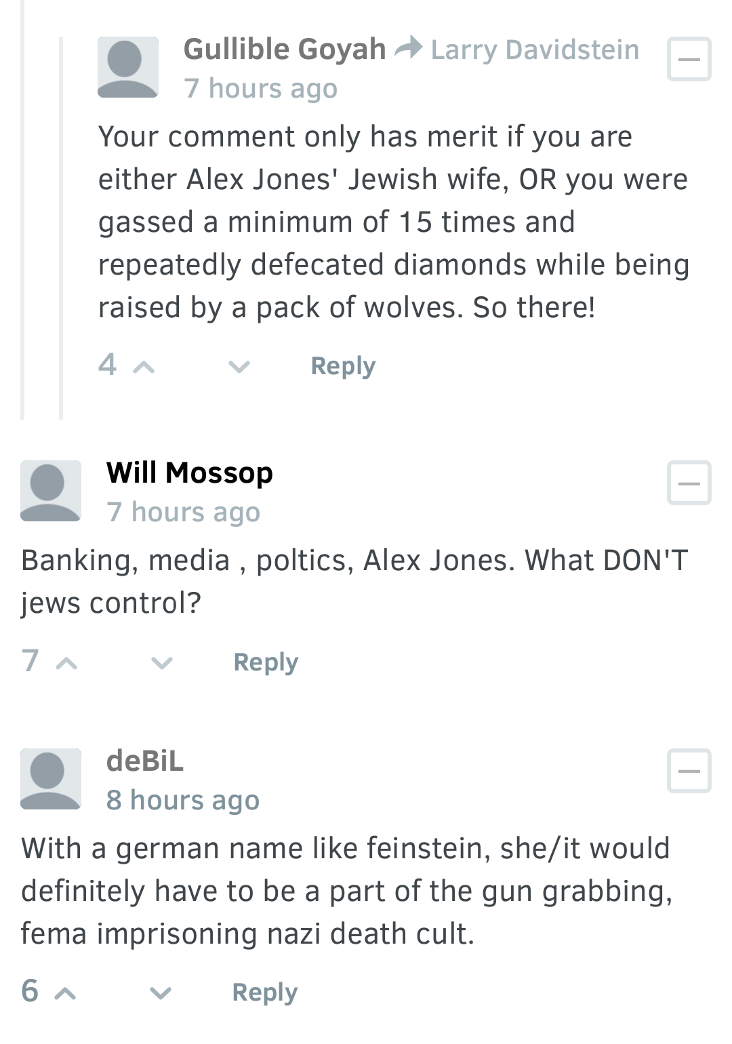The height and width of the screenshot is (1044, 732).
Task: Reply to Will Mossop's comment
Action: pyautogui.click(x=266, y=662)
